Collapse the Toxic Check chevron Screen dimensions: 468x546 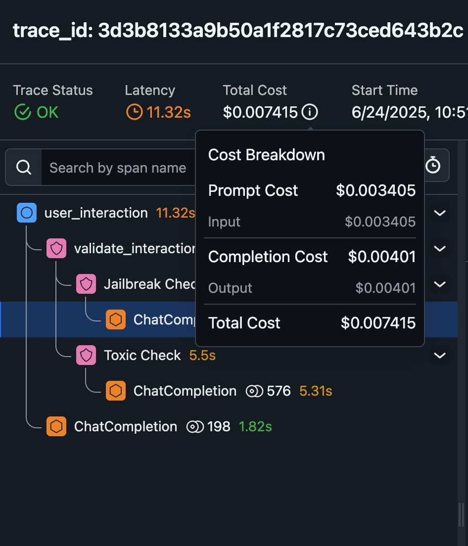(x=440, y=355)
